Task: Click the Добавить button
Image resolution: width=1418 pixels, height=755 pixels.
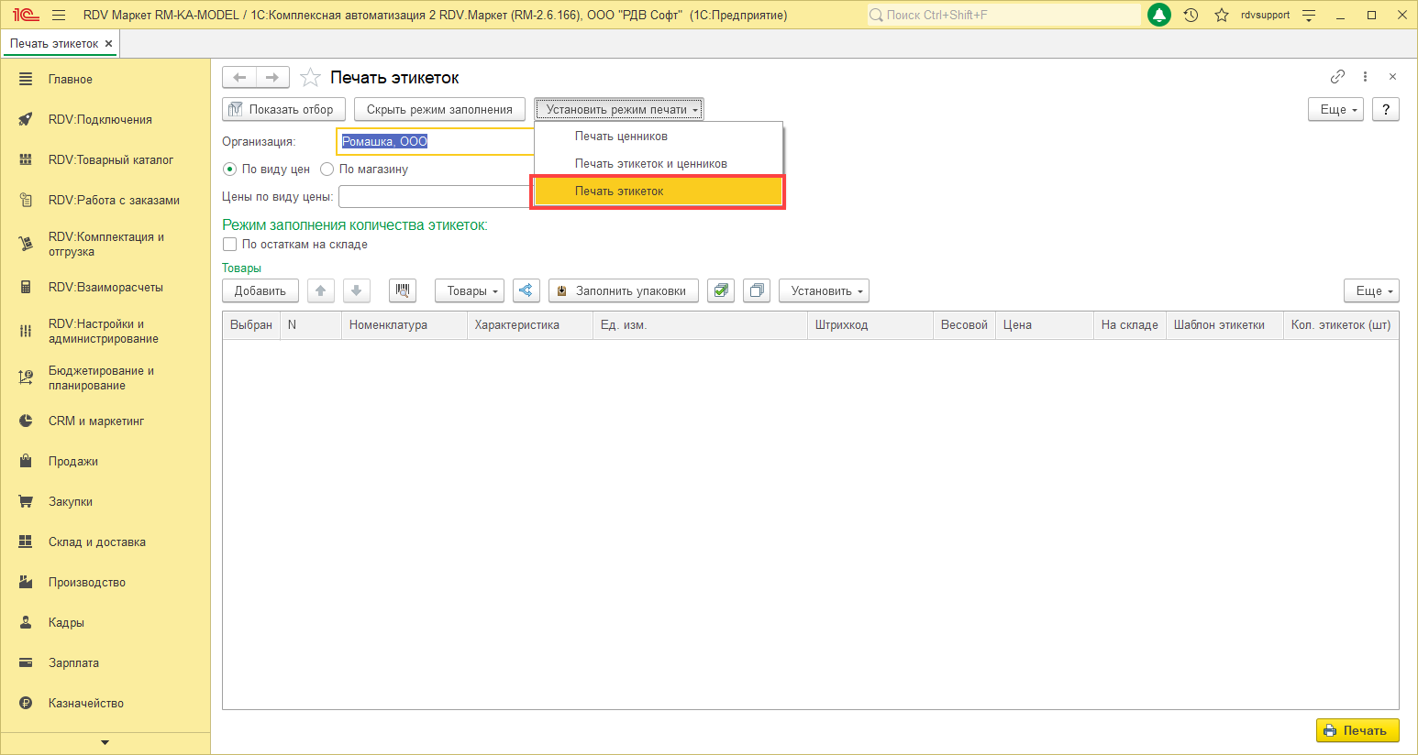Action: 260,290
